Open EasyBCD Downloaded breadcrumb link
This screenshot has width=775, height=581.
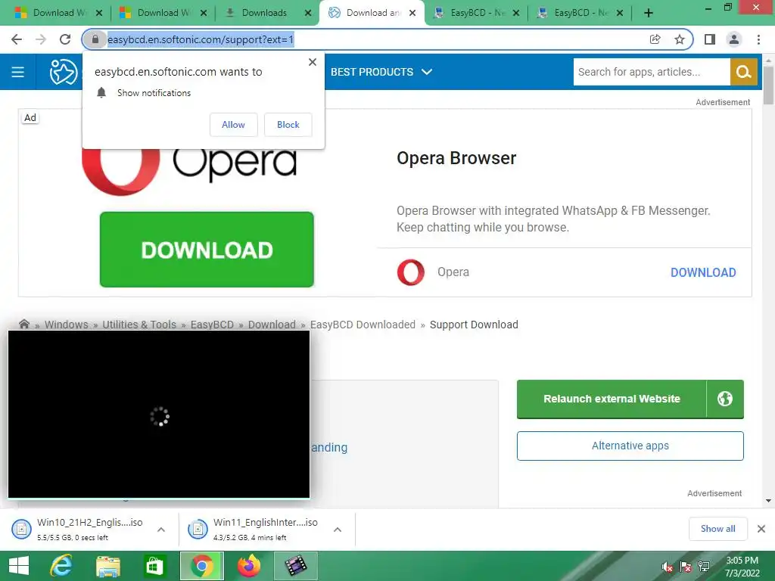(x=363, y=325)
